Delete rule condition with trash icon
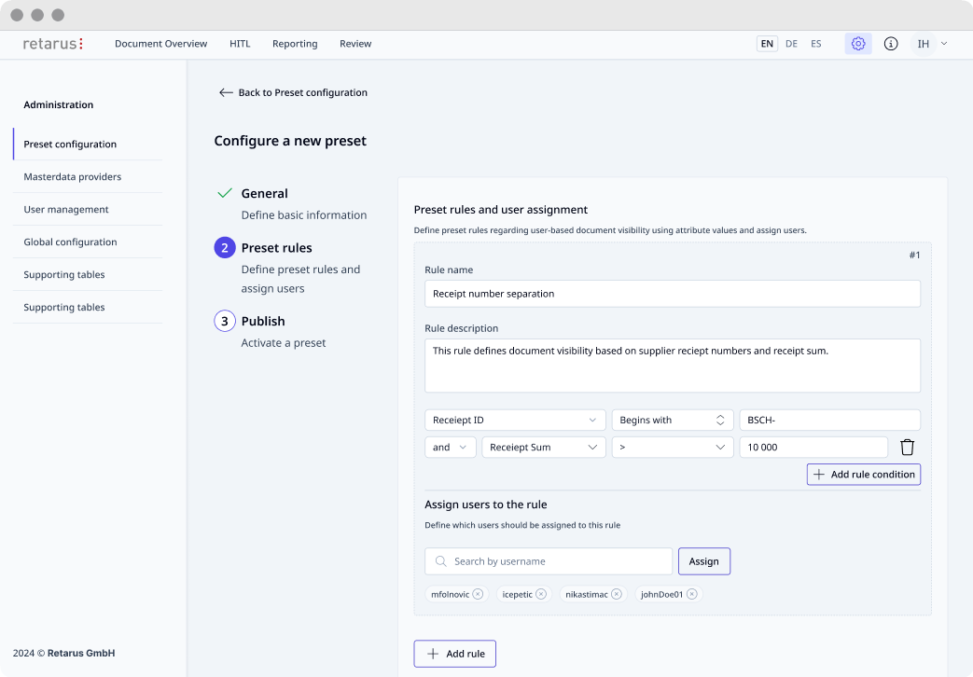This screenshot has height=677, width=973. tap(907, 447)
